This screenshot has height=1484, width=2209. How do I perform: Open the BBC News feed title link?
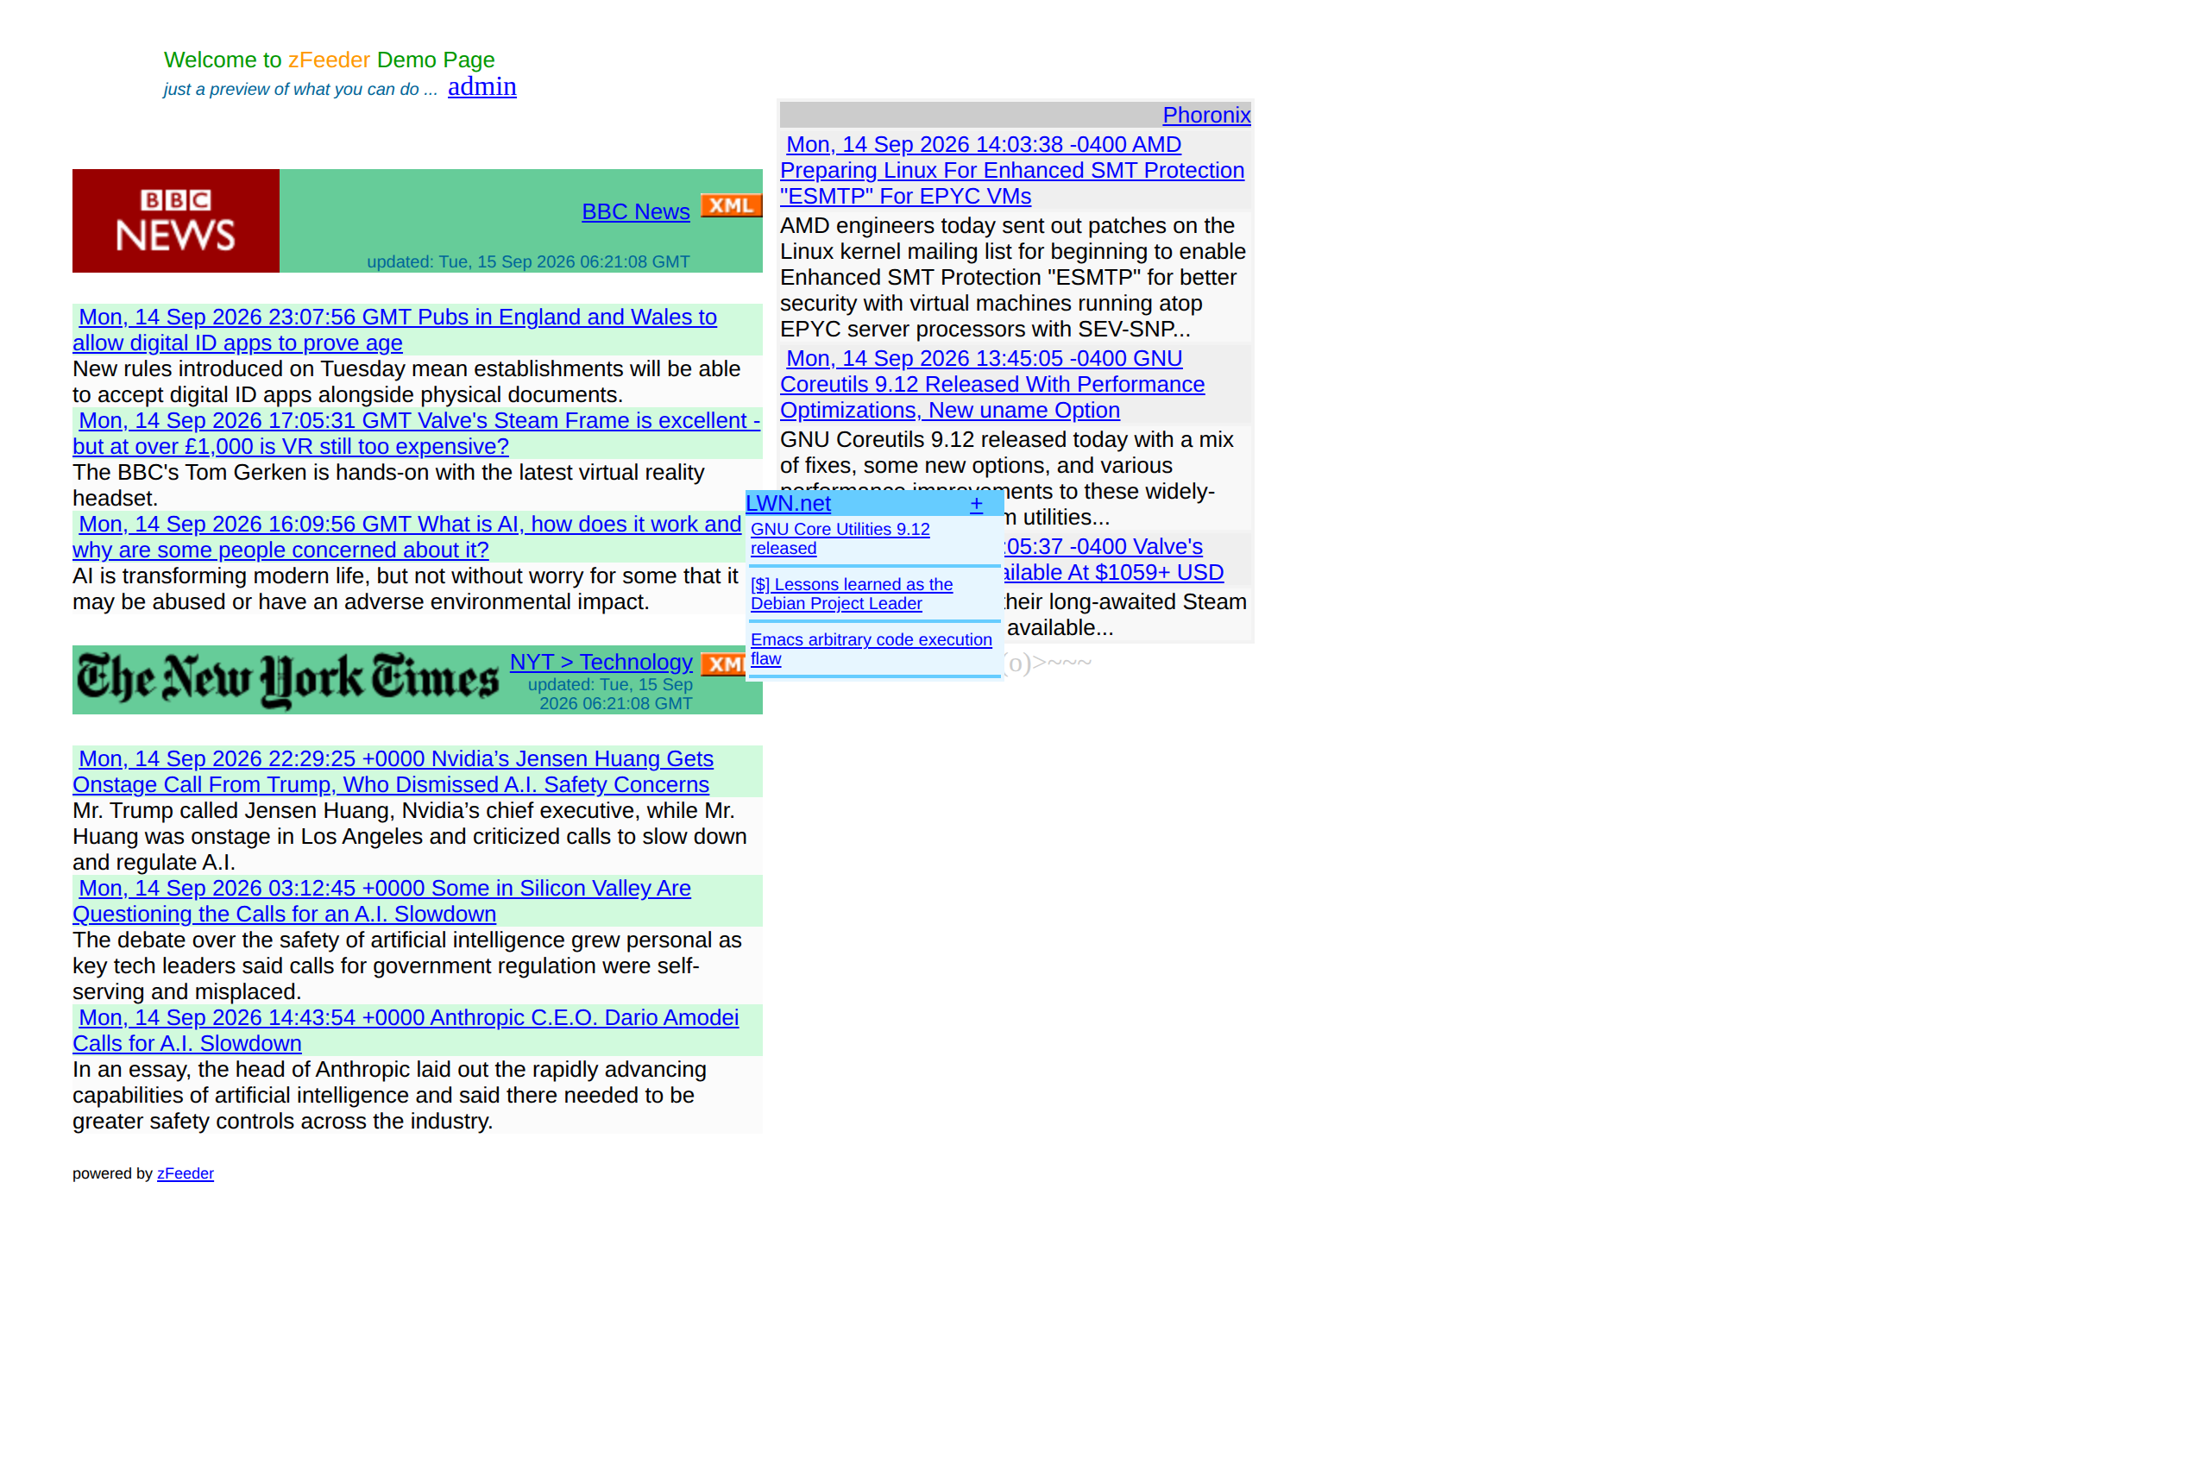(x=635, y=211)
